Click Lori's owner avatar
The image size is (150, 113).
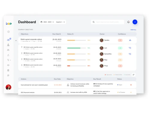click(x=101, y=48)
